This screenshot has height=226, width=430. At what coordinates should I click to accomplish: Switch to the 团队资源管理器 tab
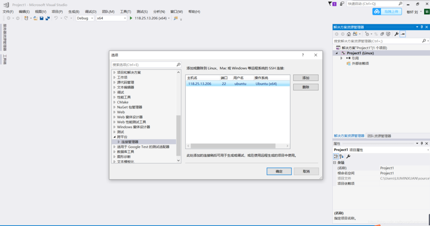[379, 136]
